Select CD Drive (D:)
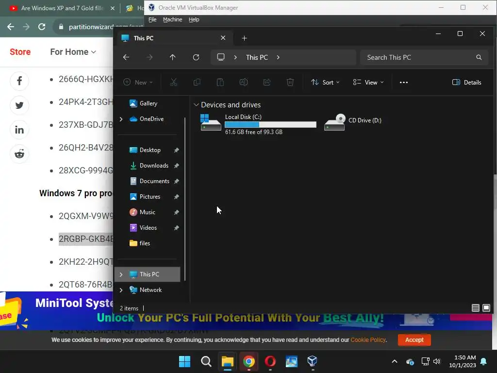The image size is (497, 373). [353, 122]
